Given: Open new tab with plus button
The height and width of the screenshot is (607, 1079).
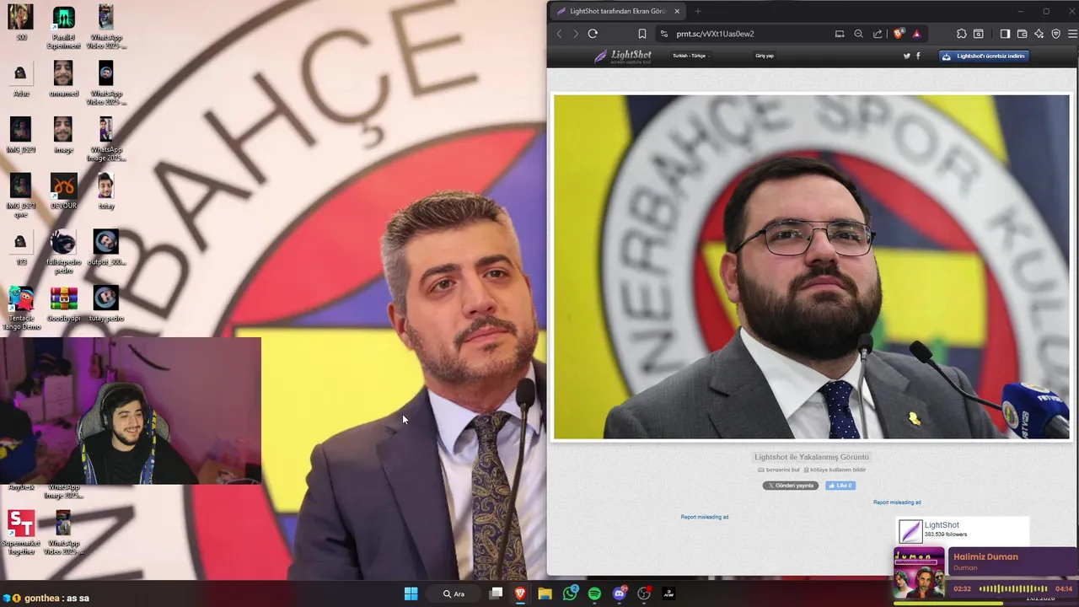Looking at the screenshot, I should 697,11.
